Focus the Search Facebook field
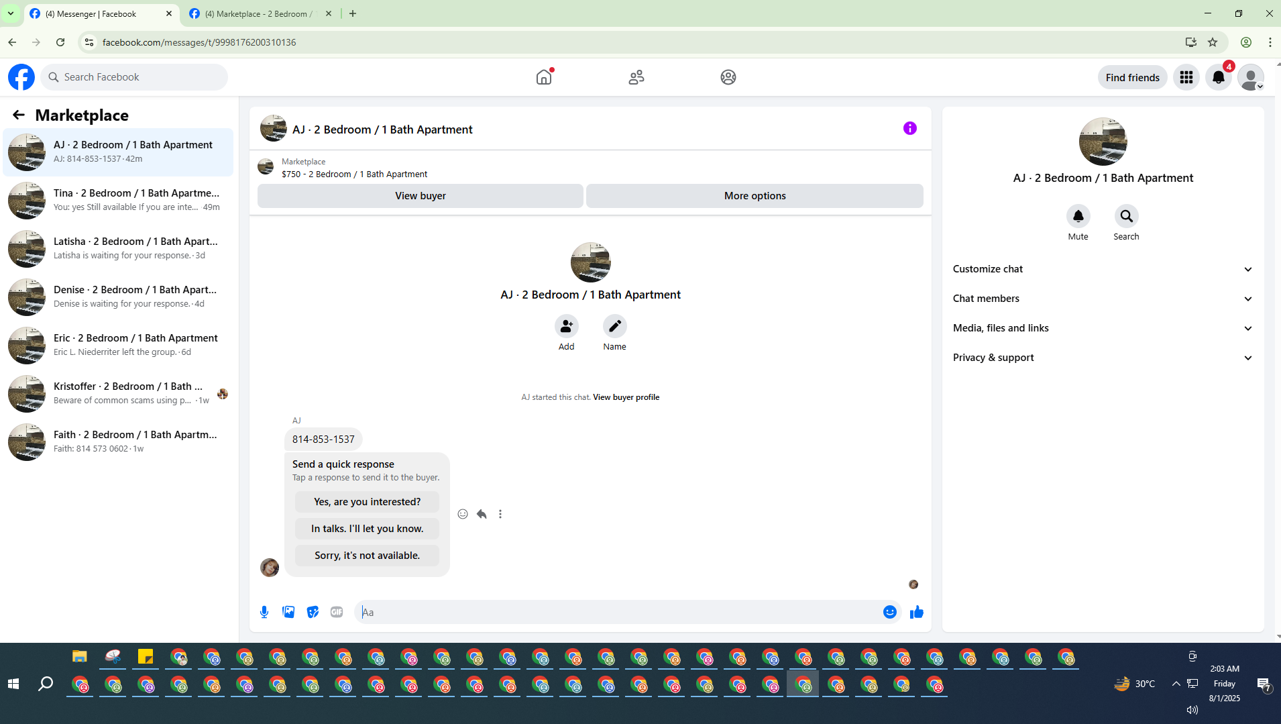The height and width of the screenshot is (724, 1281). point(134,77)
